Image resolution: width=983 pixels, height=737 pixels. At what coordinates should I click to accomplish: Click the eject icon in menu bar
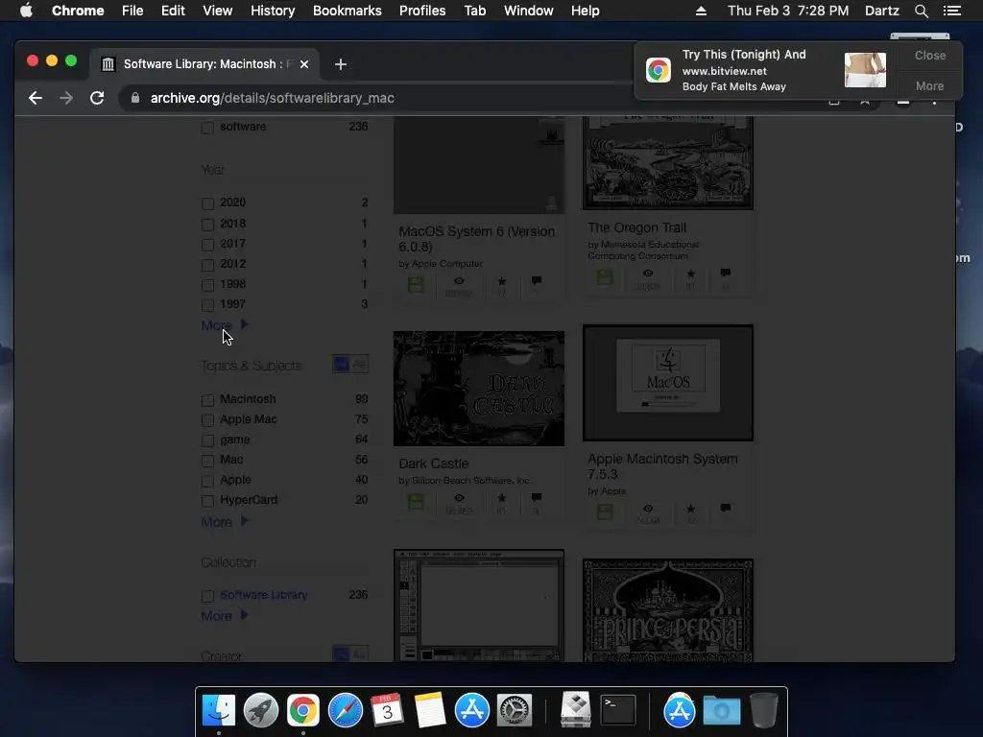[701, 11]
